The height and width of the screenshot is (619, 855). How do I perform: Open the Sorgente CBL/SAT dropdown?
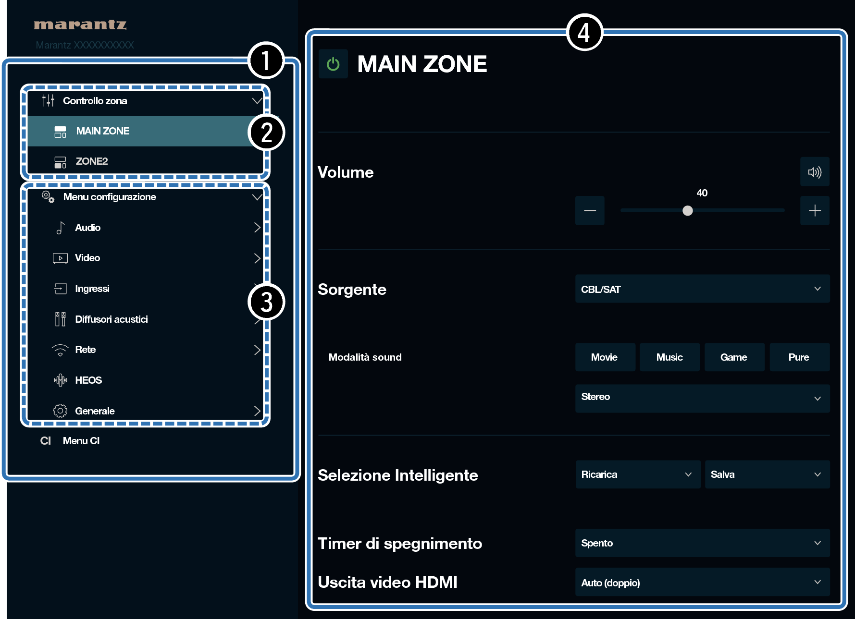click(702, 289)
